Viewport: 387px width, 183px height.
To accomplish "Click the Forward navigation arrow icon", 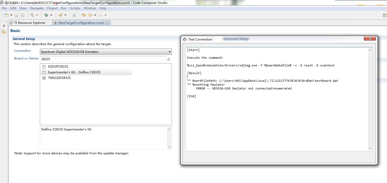I will [x=100, y=15].
